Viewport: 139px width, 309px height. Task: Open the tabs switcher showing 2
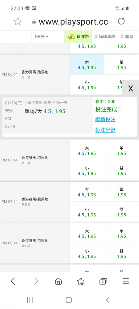[x=103, y=281]
